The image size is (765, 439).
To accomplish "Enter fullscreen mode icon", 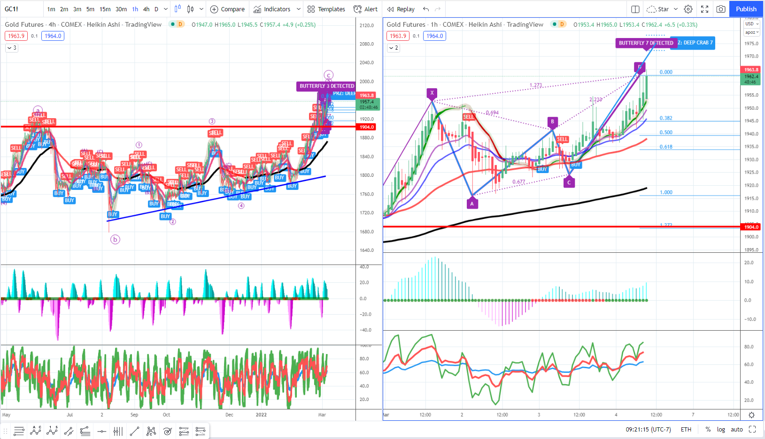I will coord(704,9).
